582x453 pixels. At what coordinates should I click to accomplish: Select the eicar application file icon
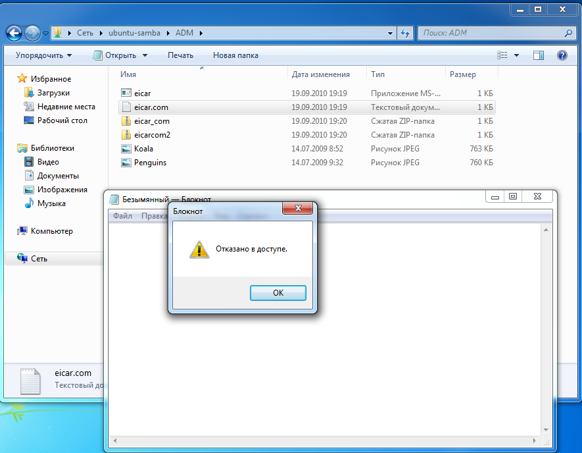click(x=126, y=93)
